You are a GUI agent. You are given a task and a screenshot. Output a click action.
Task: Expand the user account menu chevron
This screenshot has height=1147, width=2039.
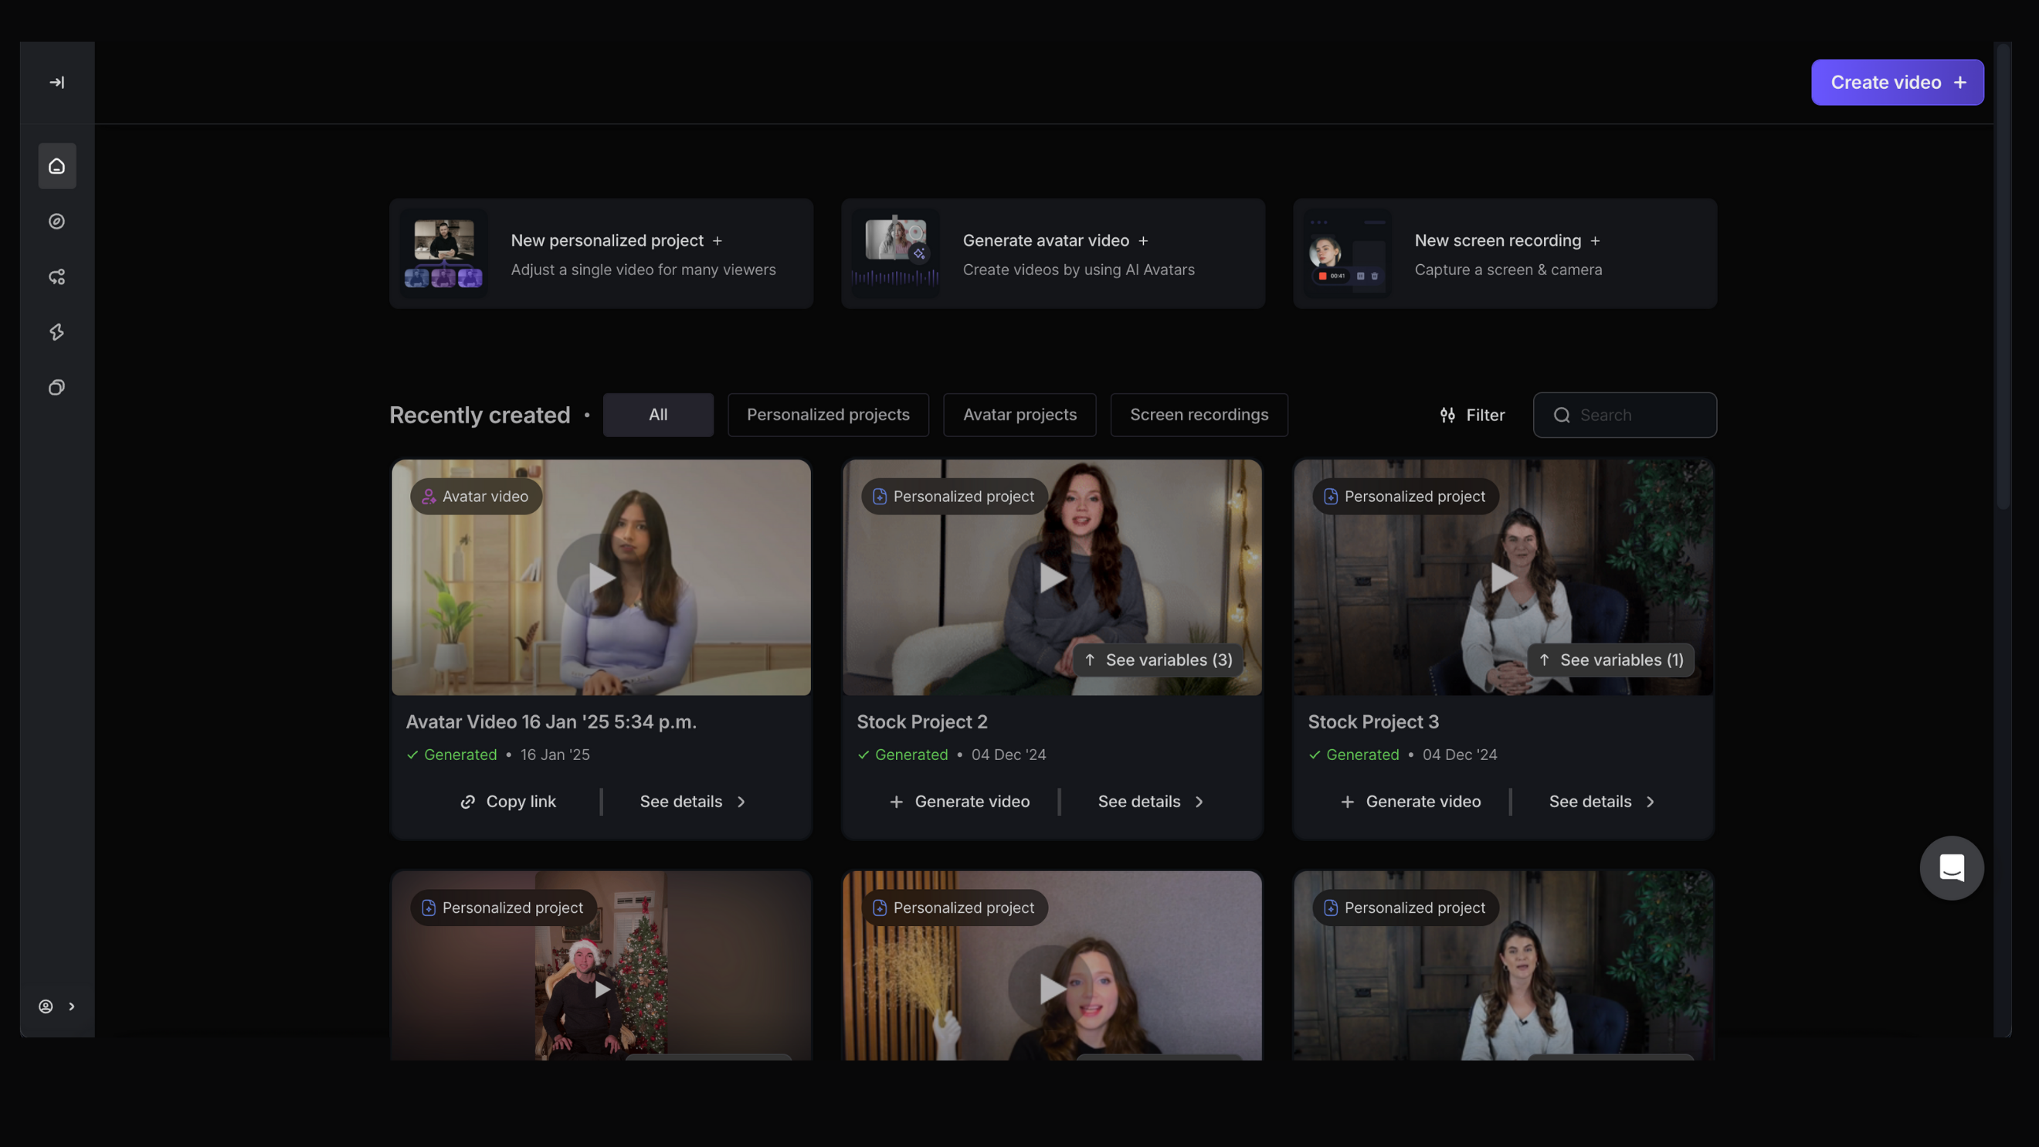coord(71,1006)
